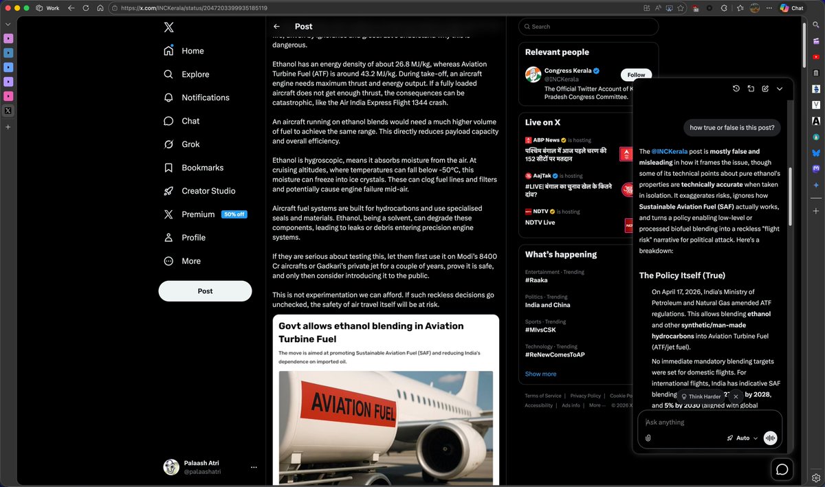
Task: Open trending topic India and China
Action: click(547, 305)
